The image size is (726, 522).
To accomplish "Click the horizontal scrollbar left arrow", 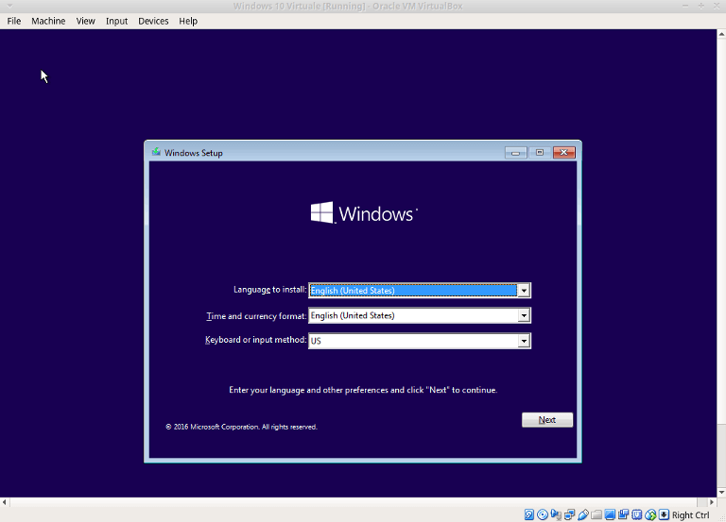I will point(4,501).
